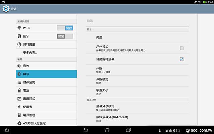Image resolution: width=214 pixels, height=134 pixels.
Task: Tap the power icon beside 電源管理
Action: (x=19, y=115)
